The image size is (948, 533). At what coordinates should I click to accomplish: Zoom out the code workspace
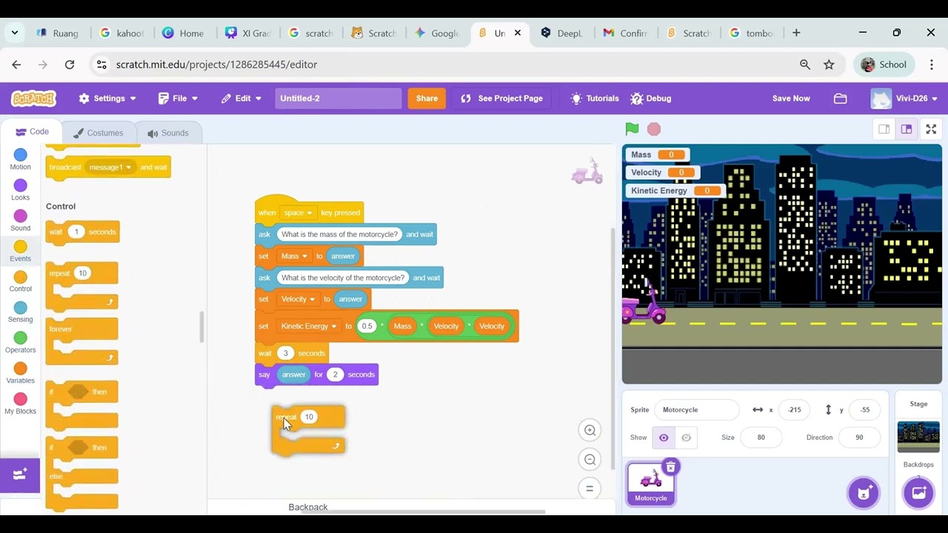click(x=590, y=460)
